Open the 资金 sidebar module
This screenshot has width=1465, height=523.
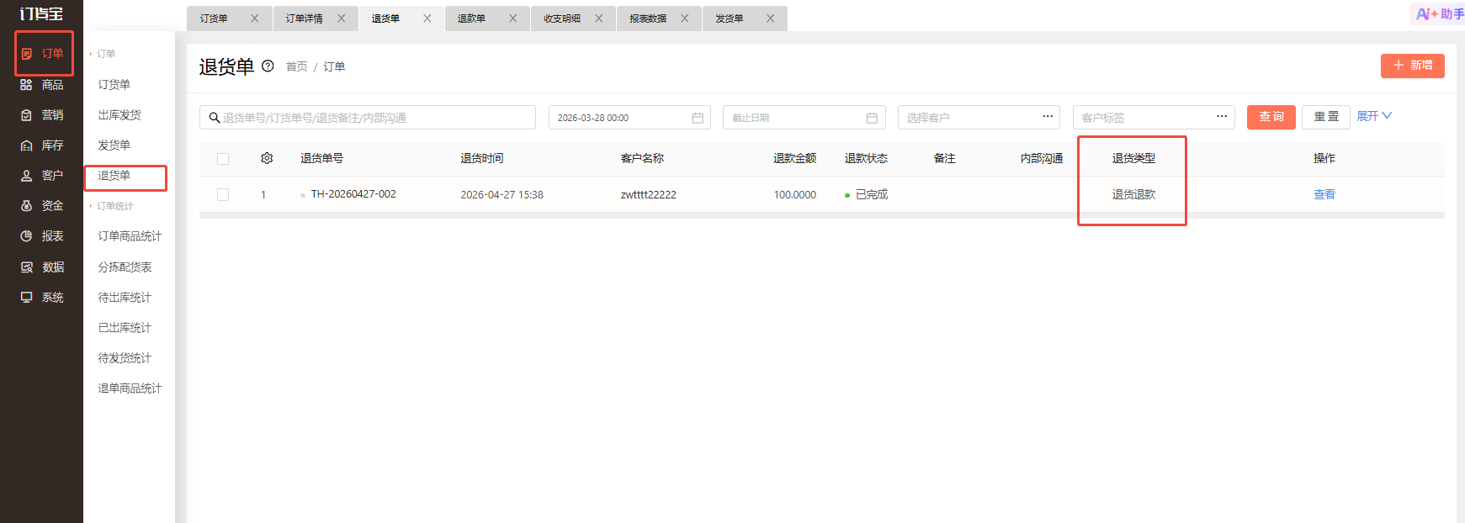click(x=42, y=206)
